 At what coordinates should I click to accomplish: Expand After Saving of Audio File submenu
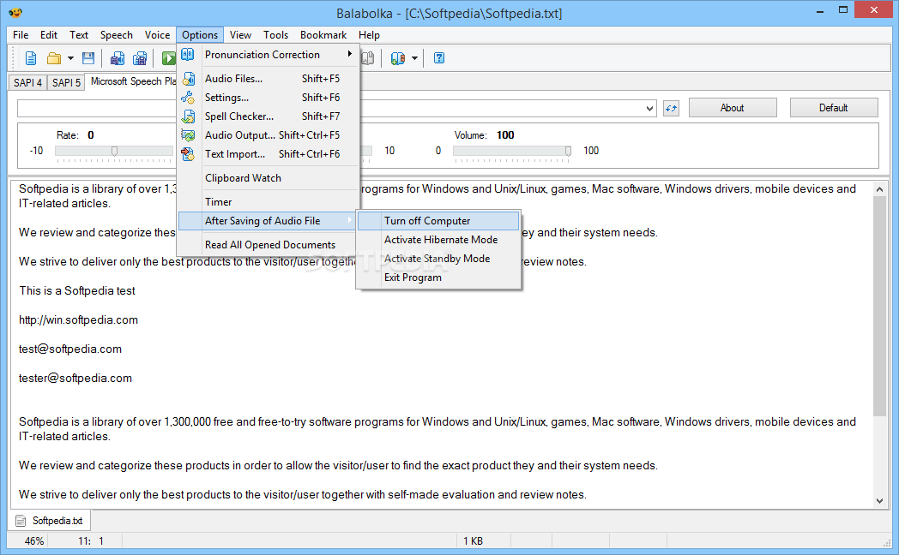click(268, 221)
